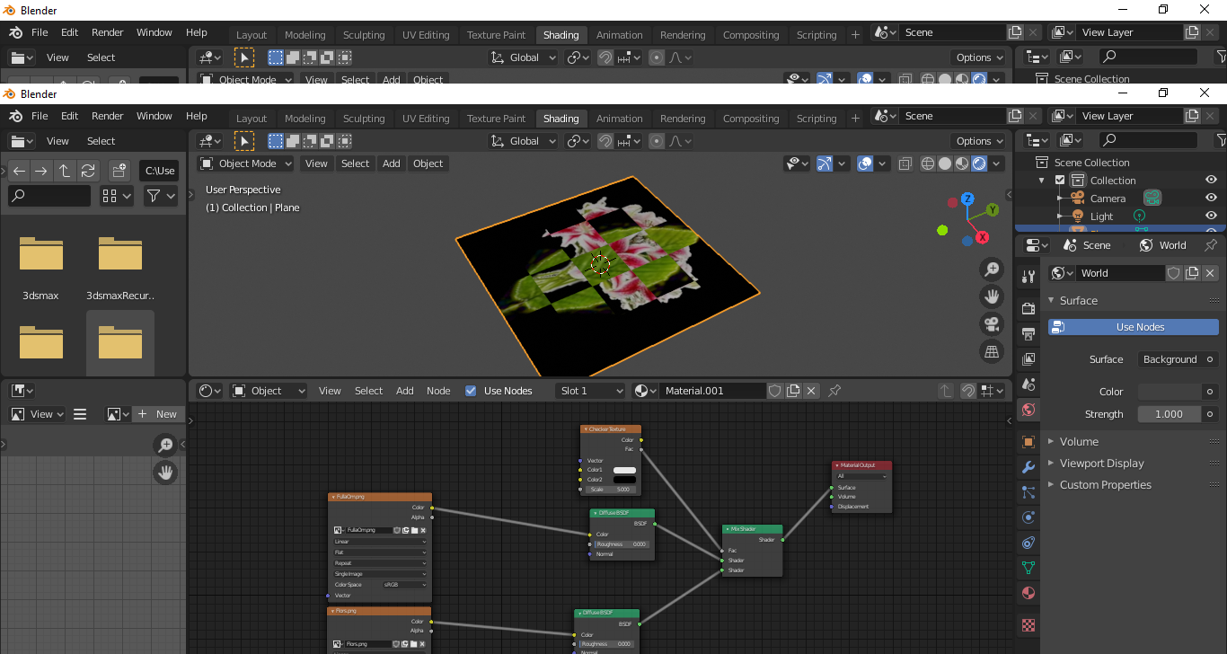Viewport: 1227px width, 654px height.
Task: Click file browser back arrow
Action: (x=20, y=171)
